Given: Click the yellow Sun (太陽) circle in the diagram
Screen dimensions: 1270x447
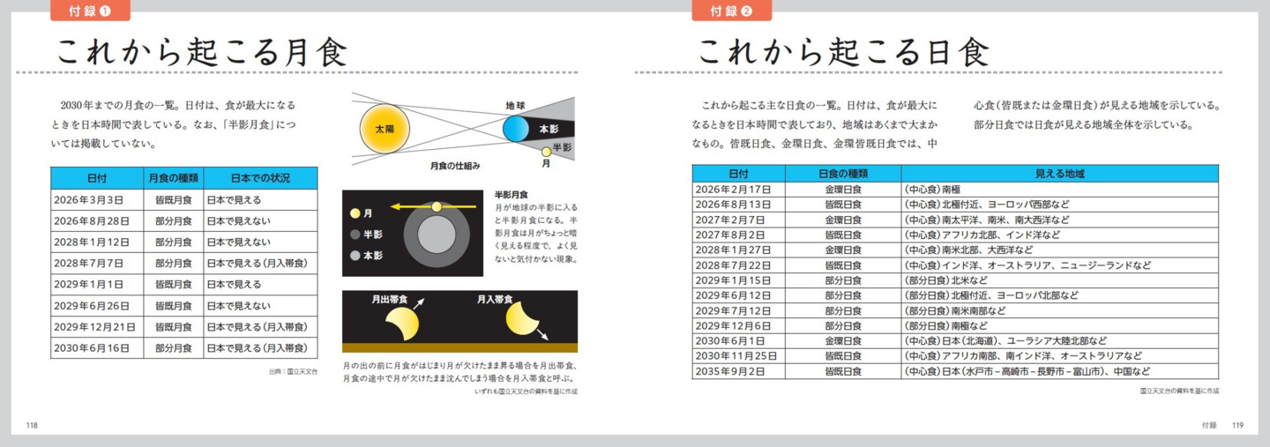Looking at the screenshot, I should [x=385, y=130].
